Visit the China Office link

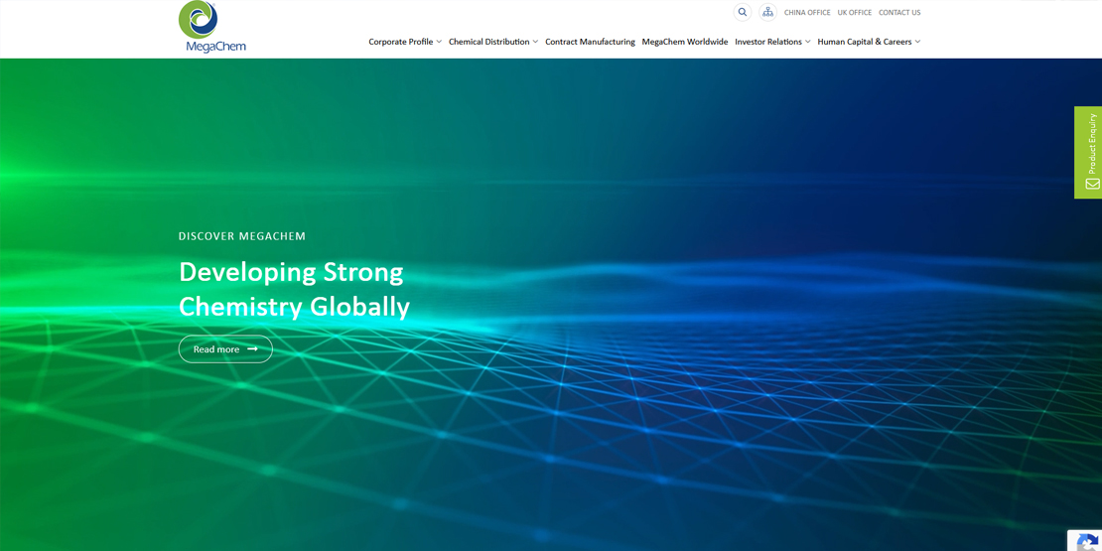pos(807,13)
